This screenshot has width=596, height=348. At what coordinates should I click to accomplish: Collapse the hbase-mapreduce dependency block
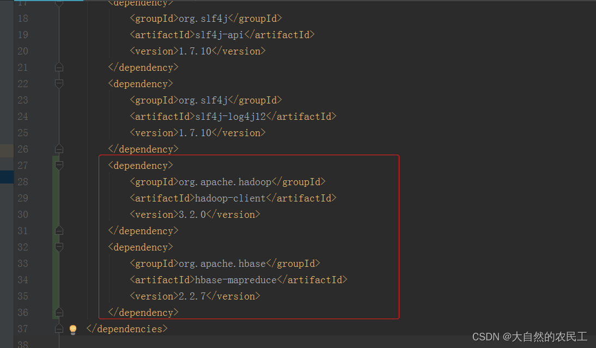tap(59, 247)
